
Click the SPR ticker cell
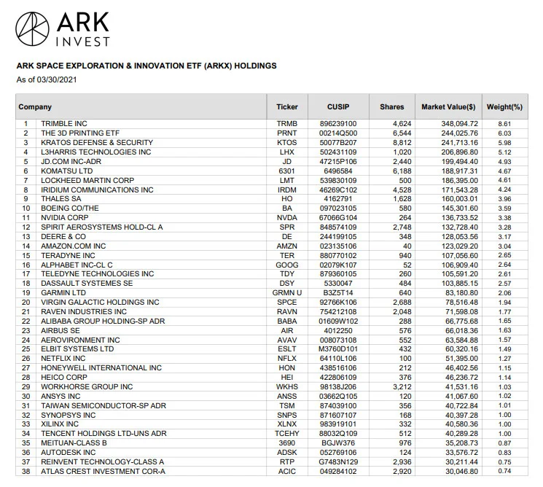tap(286, 227)
